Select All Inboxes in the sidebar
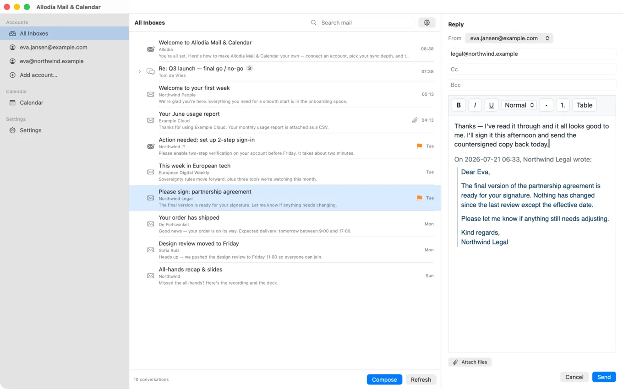This screenshot has height=389, width=623. pos(65,33)
